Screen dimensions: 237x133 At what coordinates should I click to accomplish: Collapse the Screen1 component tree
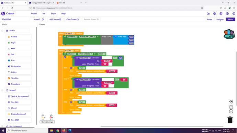pos(2,90)
